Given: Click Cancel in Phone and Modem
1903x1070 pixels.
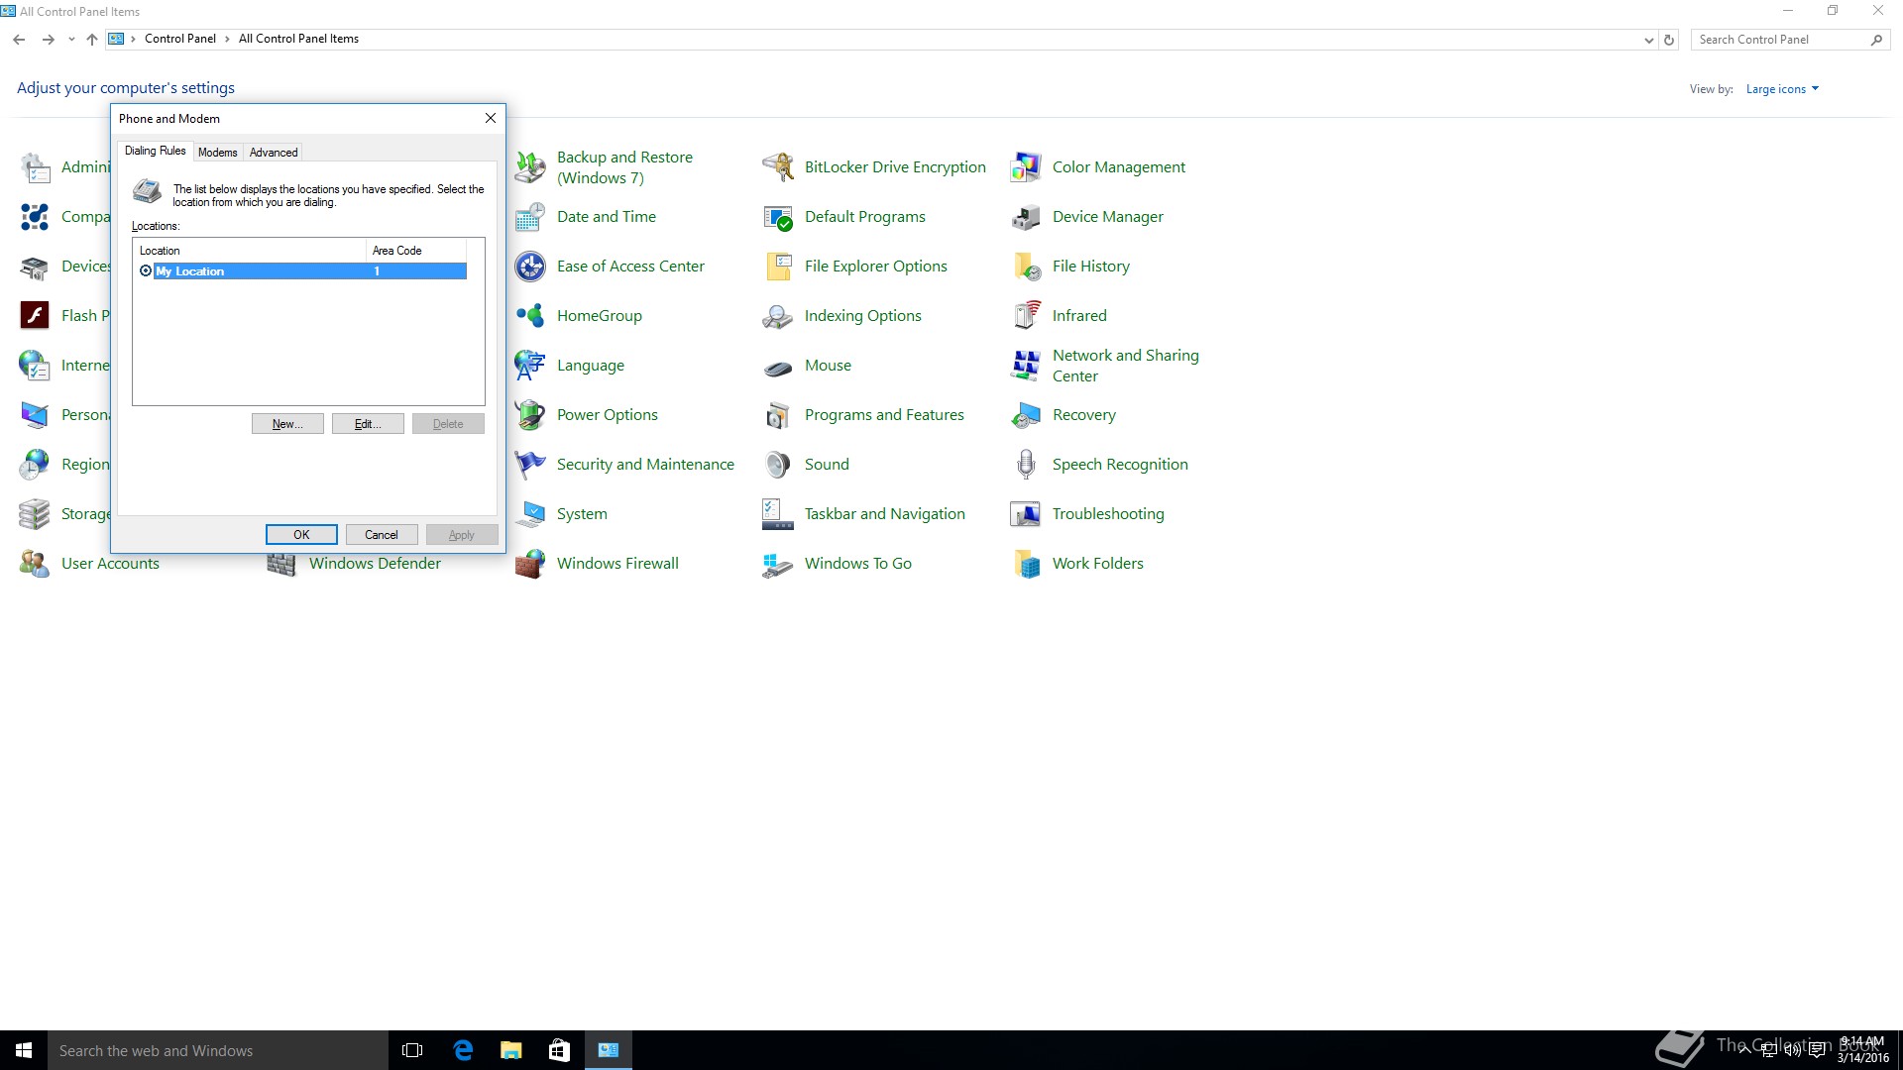Looking at the screenshot, I should click(x=382, y=535).
